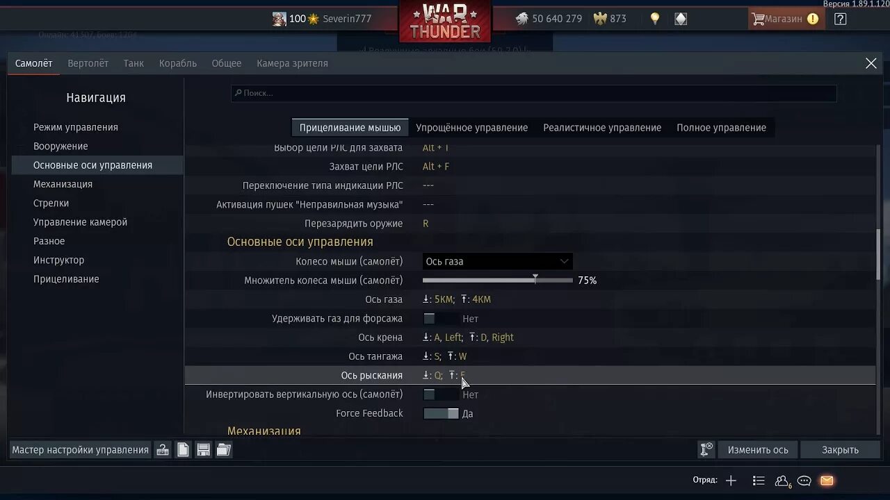890x500 pixels.
Task: Toggle 'Удерживать газ для форсажа' switch
Action: click(x=441, y=319)
